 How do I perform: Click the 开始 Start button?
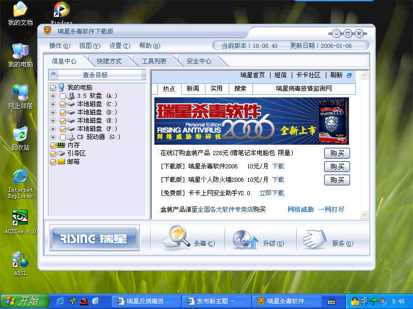click(24, 301)
